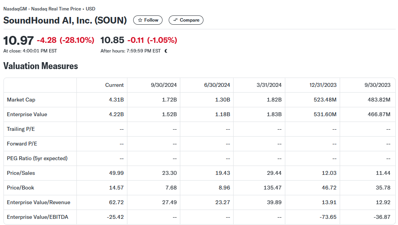398x225 pixels.
Task: Click current Market Cap value 4.31B
Action: (116, 100)
